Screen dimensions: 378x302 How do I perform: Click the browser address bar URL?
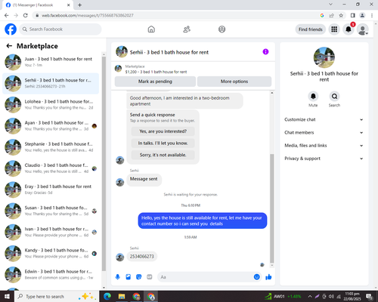coord(88,15)
